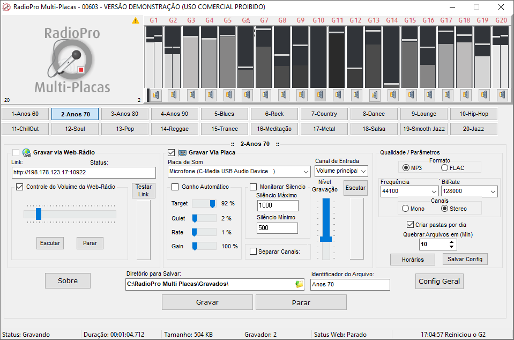
Task: Mute the G14 channel speaker icon
Action: pyautogui.click(x=393, y=95)
